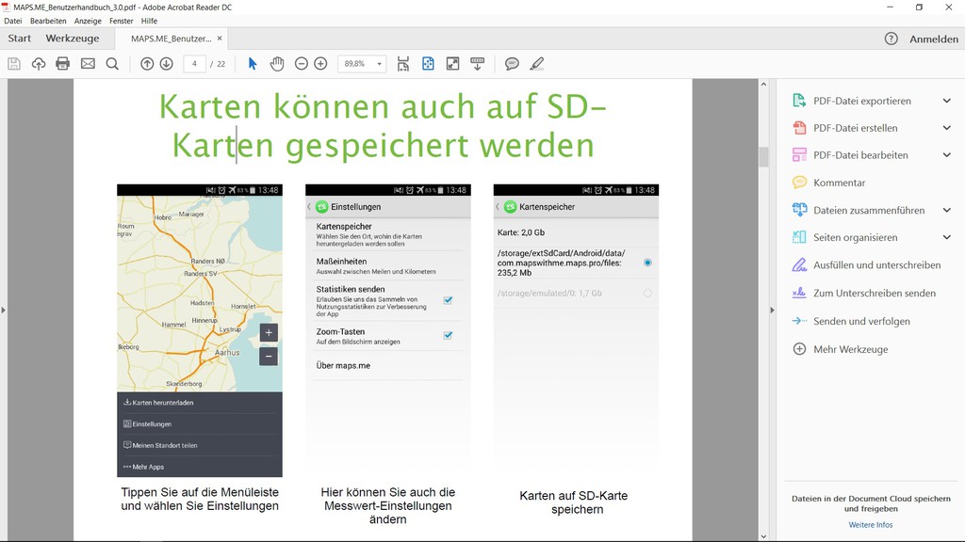The width and height of the screenshot is (965, 542).
Task: Switch to the Werkzeuge tab
Action: click(x=72, y=38)
